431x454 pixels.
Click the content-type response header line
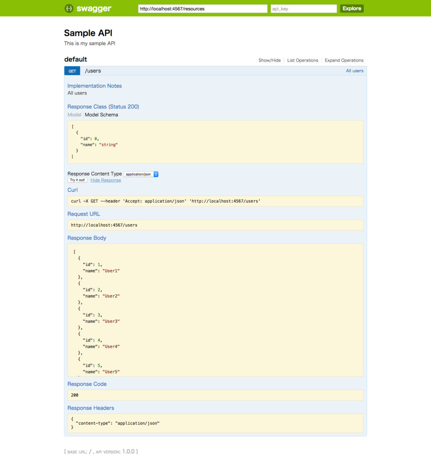(x=118, y=423)
